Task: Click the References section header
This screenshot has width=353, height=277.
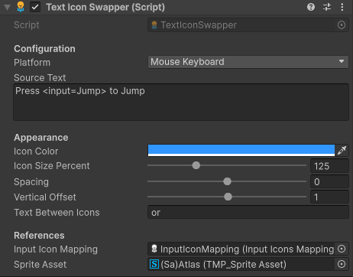Action: click(x=39, y=236)
